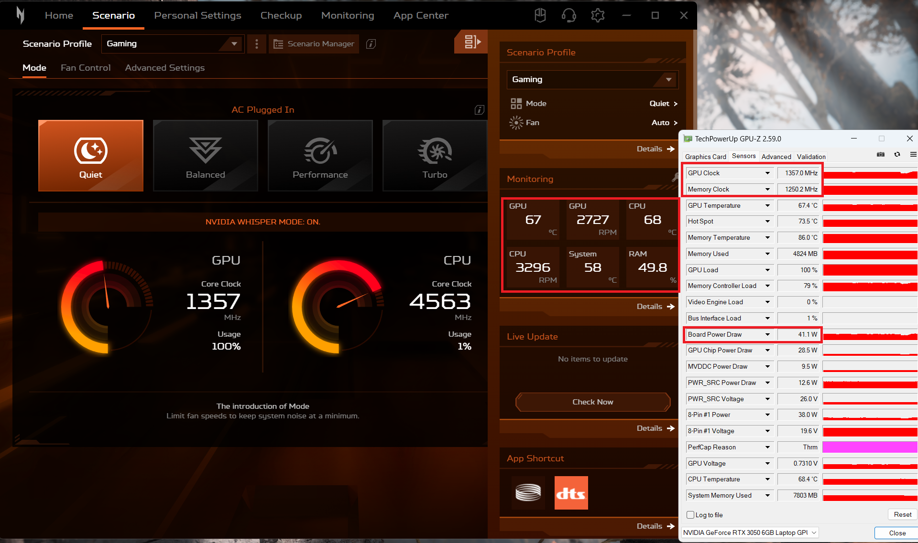Take GPU-Z screenshot with camera icon
Image resolution: width=918 pixels, height=543 pixels.
point(880,154)
